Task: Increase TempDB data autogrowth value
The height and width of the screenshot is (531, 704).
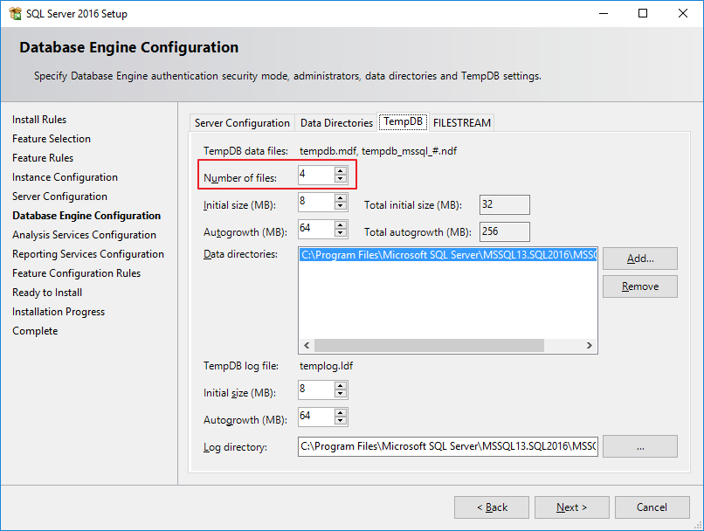Action: click(341, 224)
